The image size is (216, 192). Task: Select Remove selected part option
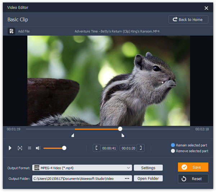point(173,151)
